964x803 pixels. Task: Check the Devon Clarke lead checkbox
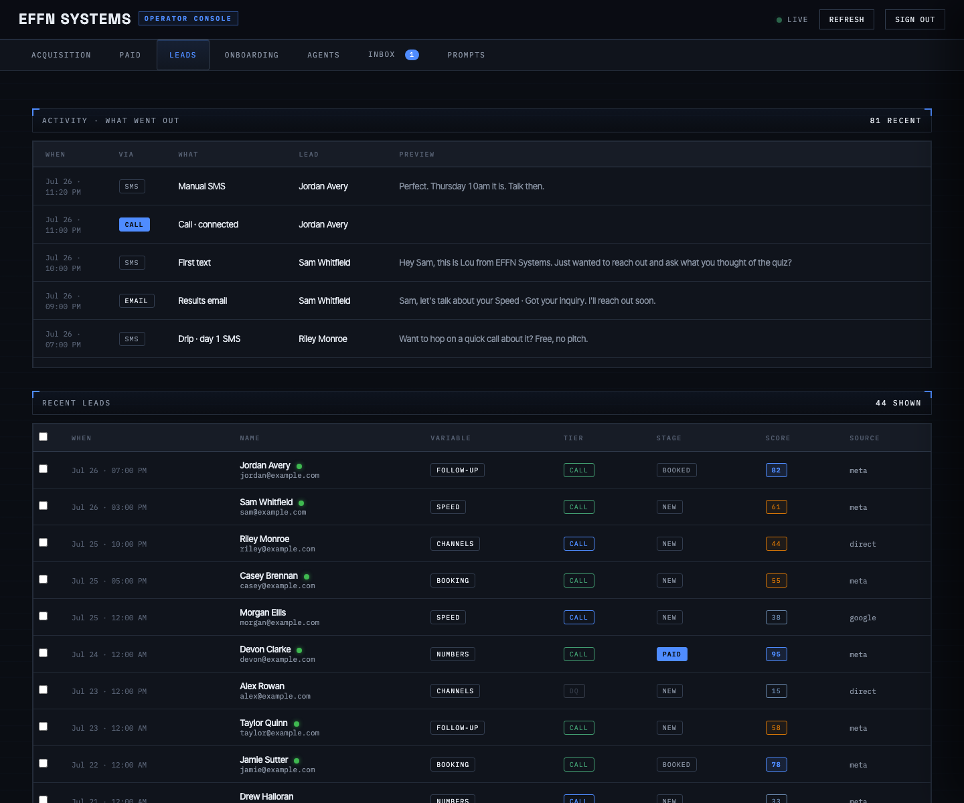(44, 653)
